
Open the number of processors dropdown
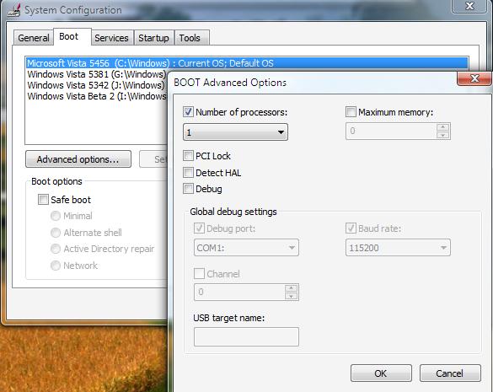pyautogui.click(x=235, y=132)
